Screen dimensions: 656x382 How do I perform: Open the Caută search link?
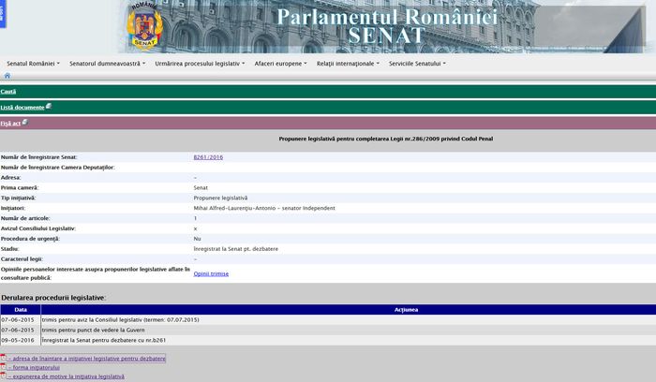pyautogui.click(x=7, y=92)
